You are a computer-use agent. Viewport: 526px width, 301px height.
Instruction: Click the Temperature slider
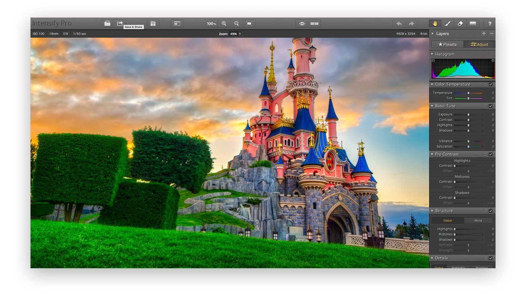(468, 93)
